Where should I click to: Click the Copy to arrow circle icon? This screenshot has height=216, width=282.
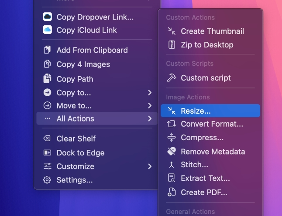pos(47,93)
